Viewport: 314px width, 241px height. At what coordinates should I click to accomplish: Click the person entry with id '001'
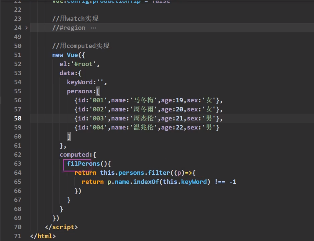coord(148,100)
